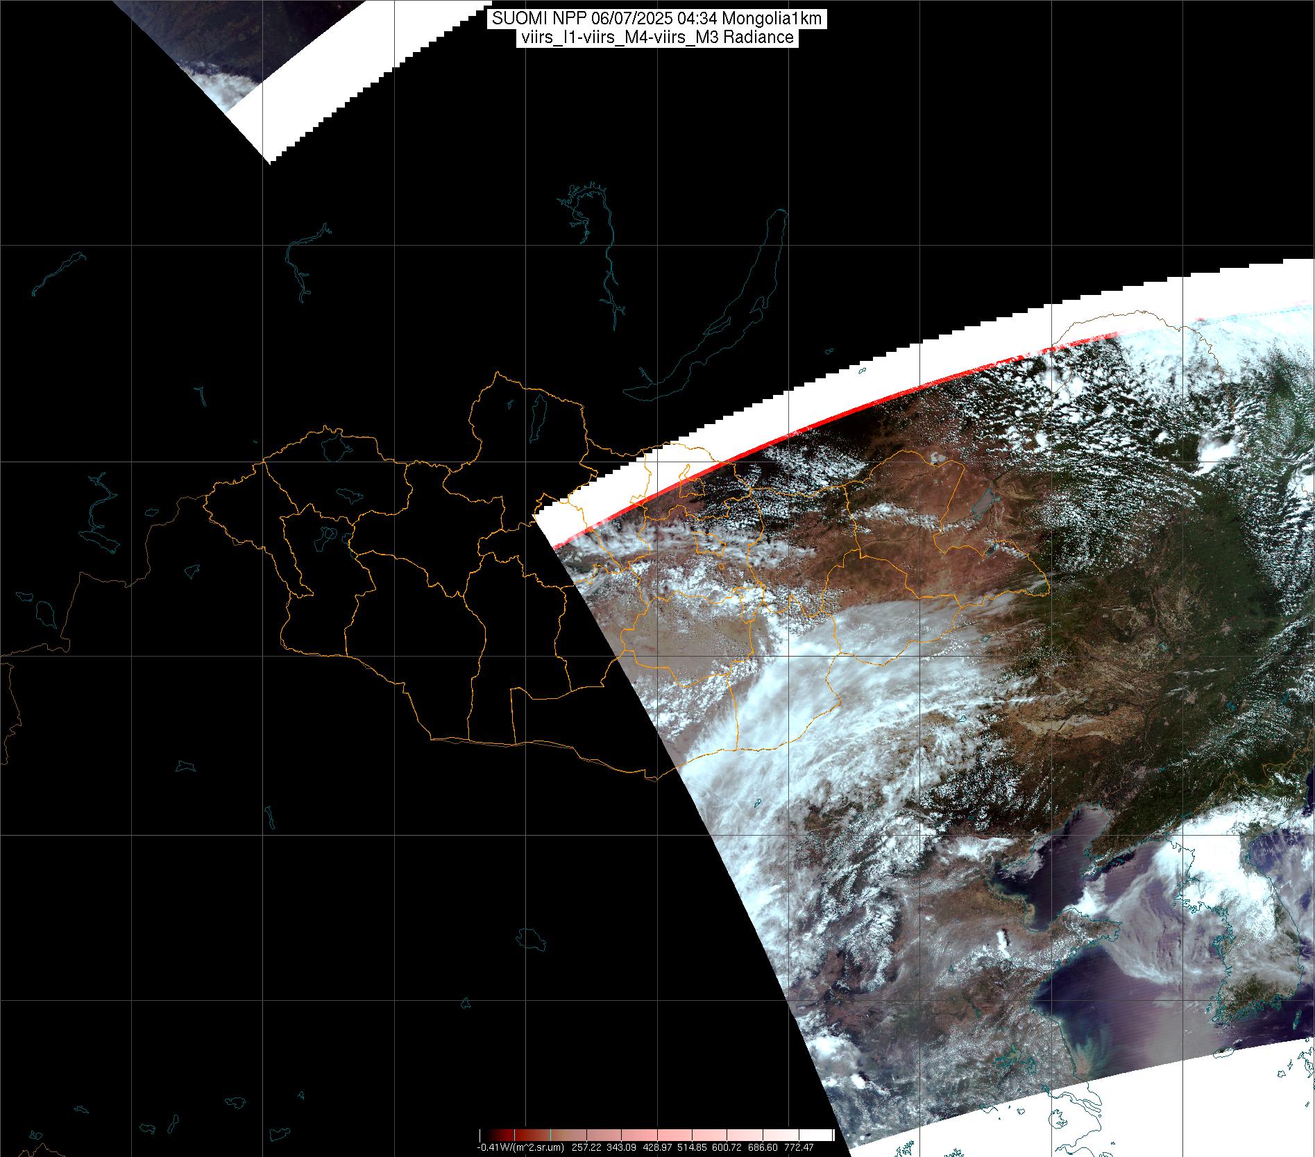Screen dimensions: 1315x1157
Task: Click the 257.22 colorbar label
Action: [586, 1147]
